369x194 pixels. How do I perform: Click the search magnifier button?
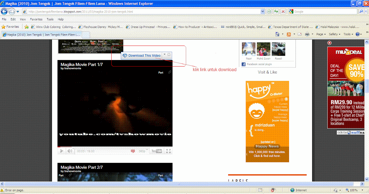[361, 11]
